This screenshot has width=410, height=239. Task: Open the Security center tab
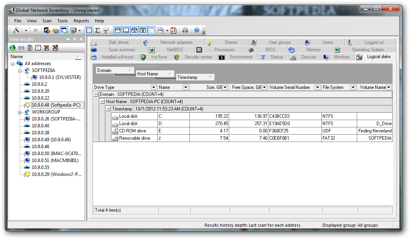194,57
